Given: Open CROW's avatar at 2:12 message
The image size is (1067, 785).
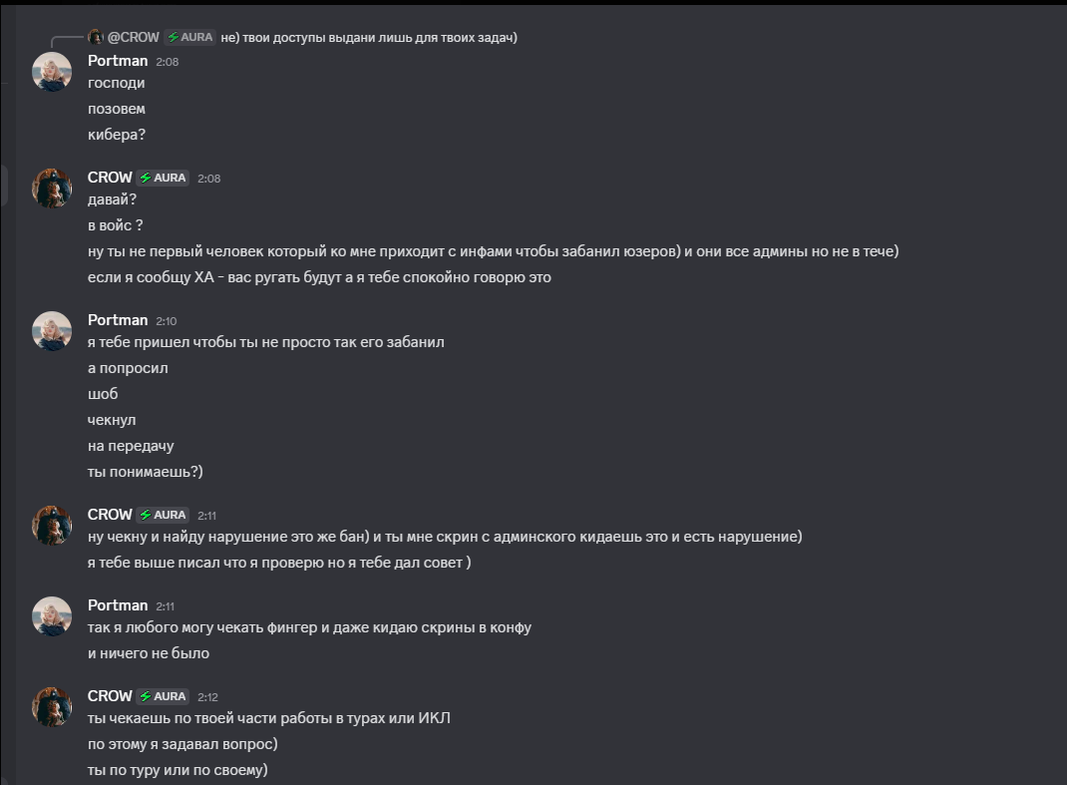Looking at the screenshot, I should (52, 707).
